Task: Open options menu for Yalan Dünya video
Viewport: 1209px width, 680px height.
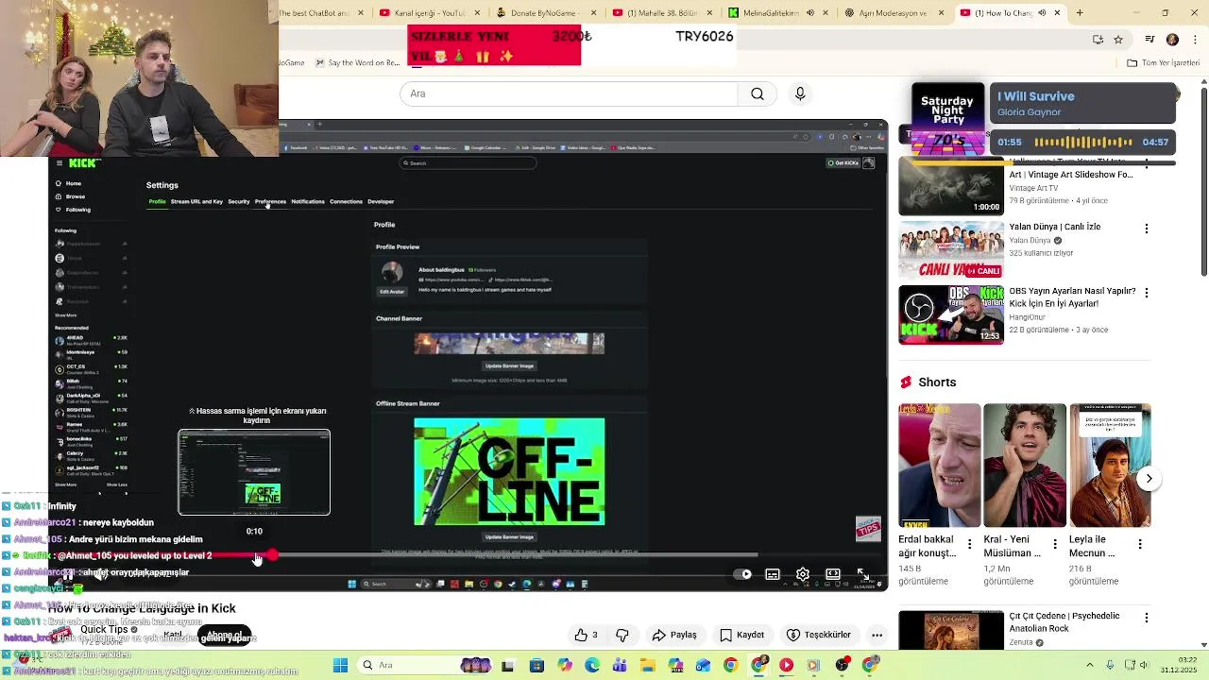Action: (1147, 229)
